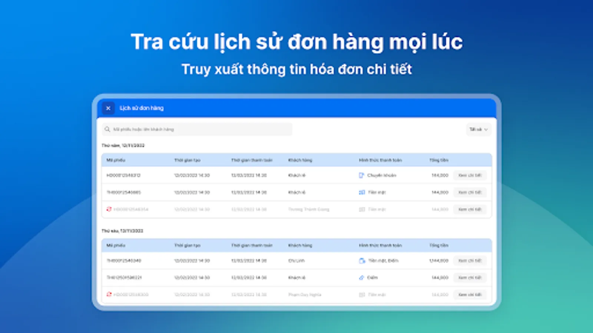Click customer name Phạm Duy Nghĩa

pos(305,295)
